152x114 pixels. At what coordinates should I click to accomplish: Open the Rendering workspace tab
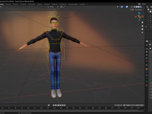click(54, 4)
